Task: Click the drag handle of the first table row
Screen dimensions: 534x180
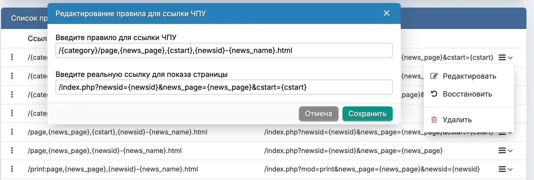Action: [x=12, y=57]
